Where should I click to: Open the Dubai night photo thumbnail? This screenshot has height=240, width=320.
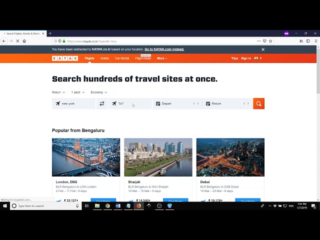tap(230, 157)
